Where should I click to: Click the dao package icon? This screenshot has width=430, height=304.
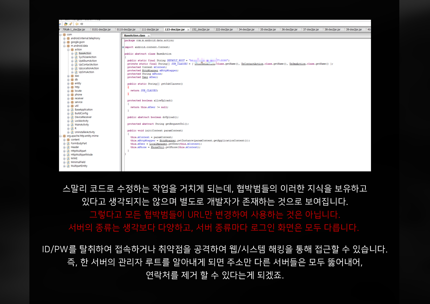72,76
